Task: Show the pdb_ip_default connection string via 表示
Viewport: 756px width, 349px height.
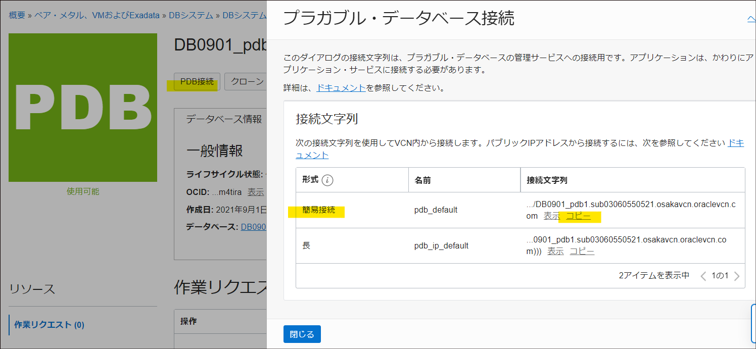Action: pos(555,250)
